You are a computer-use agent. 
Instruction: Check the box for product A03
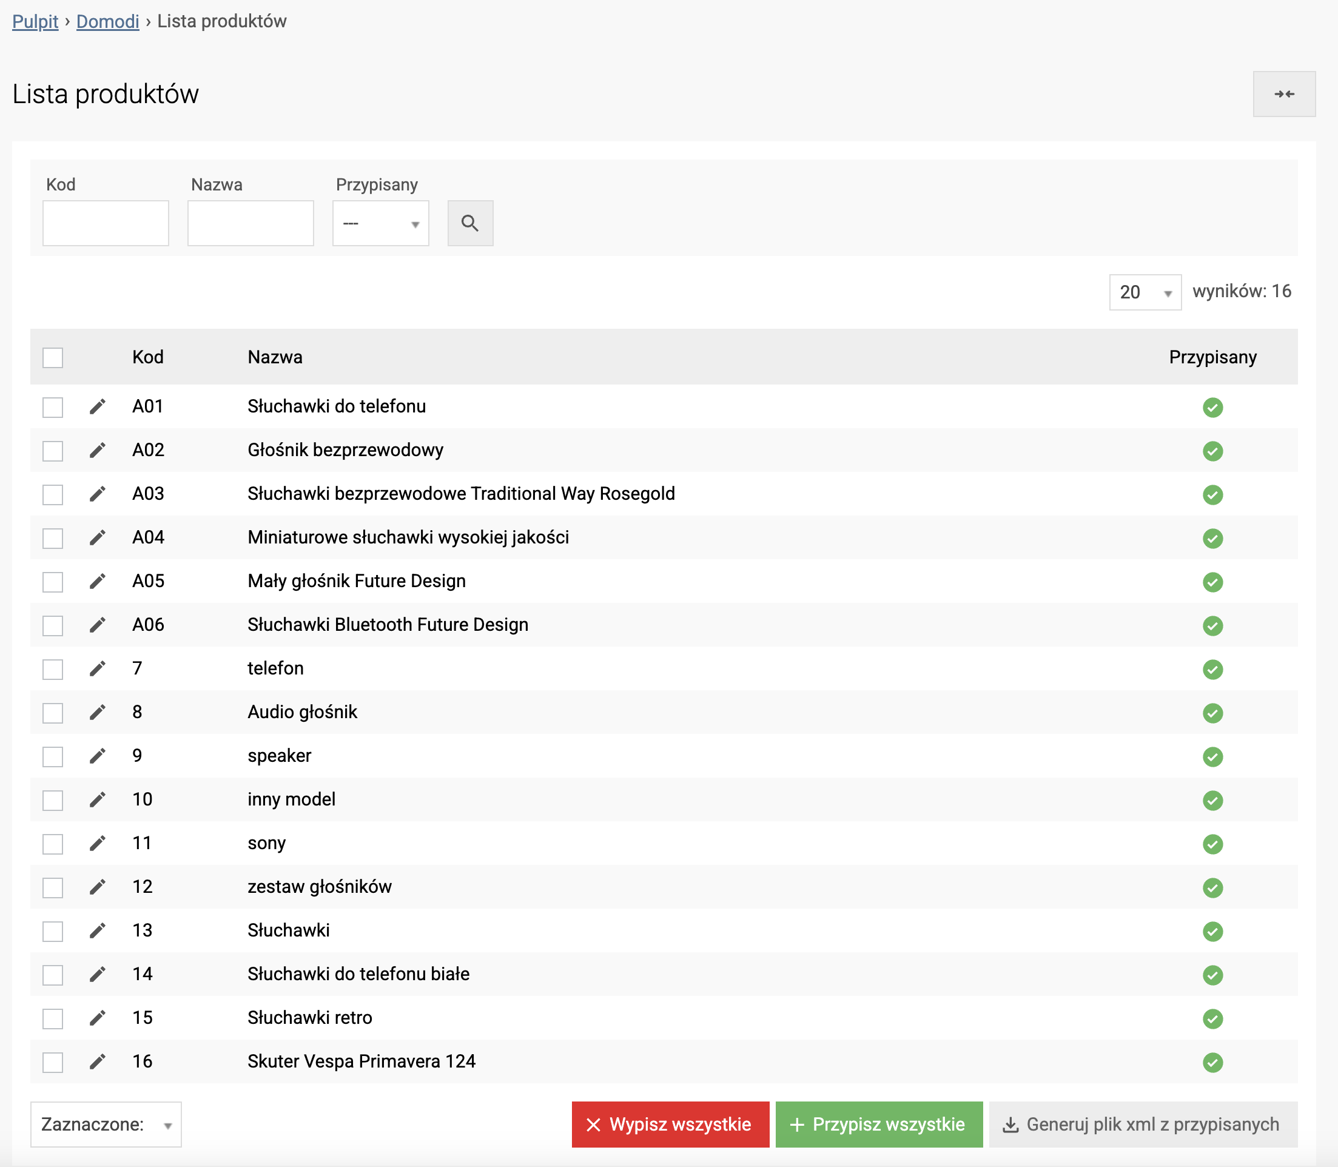(x=53, y=495)
